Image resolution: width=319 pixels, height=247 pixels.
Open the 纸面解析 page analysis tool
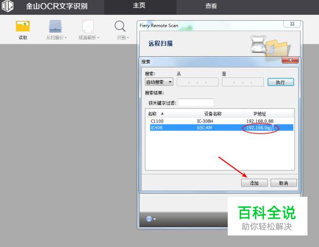point(88,30)
